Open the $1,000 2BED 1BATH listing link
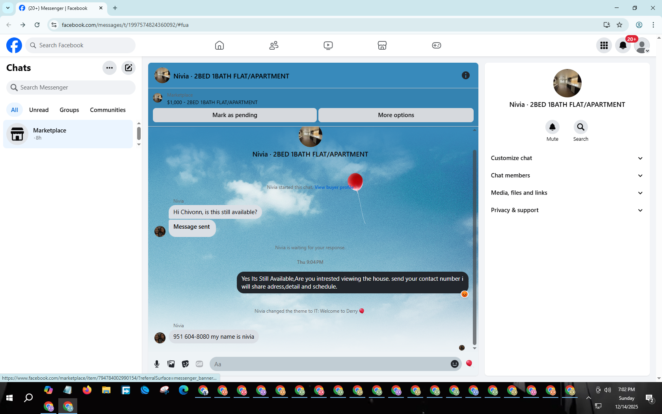 coord(212,102)
